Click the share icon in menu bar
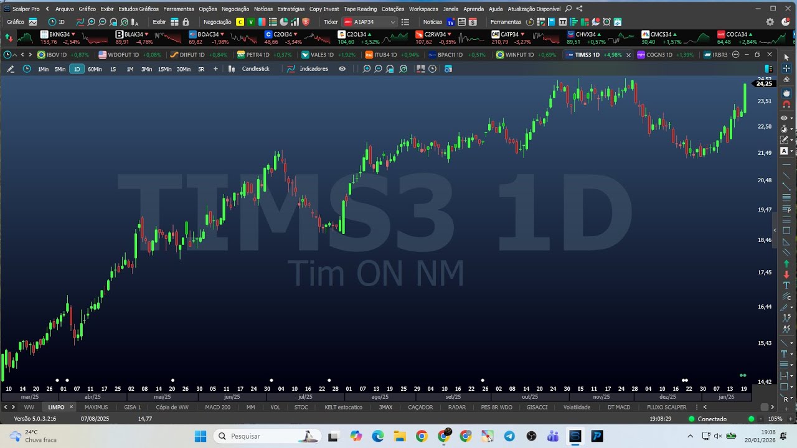This screenshot has width=797, height=448. [x=580, y=9]
